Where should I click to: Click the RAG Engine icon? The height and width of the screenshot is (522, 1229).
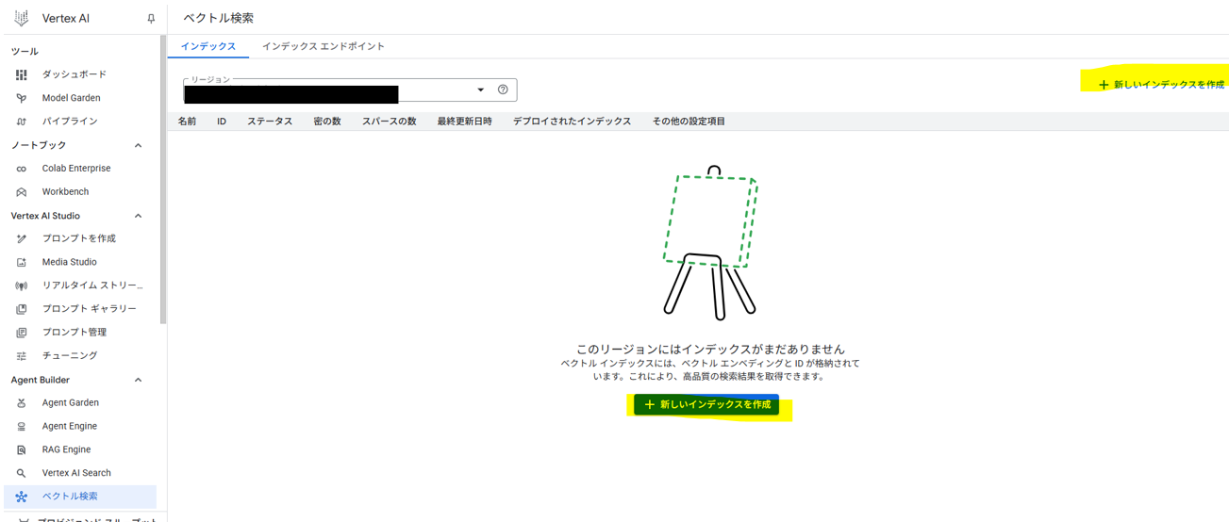pyautogui.click(x=21, y=449)
